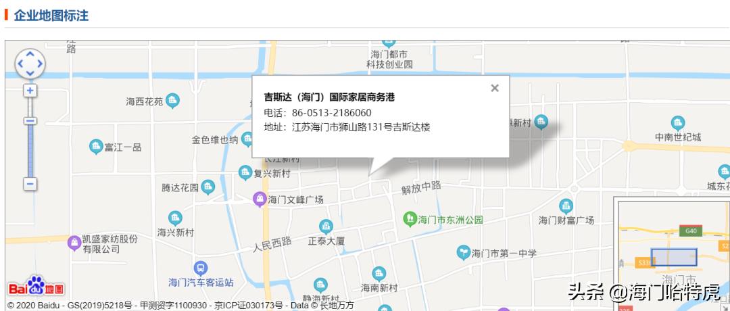
Task: Select the 海门汽车客运站 bus marker
Action: (200, 268)
